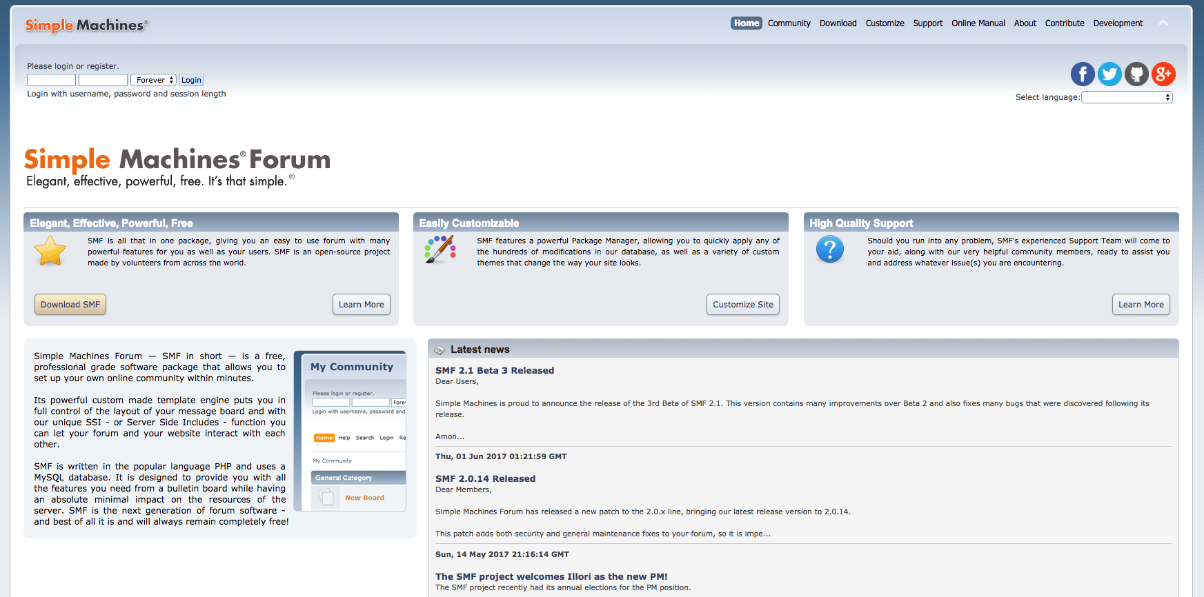Click the blue question mark support icon
The height and width of the screenshot is (597, 1204).
point(830,249)
